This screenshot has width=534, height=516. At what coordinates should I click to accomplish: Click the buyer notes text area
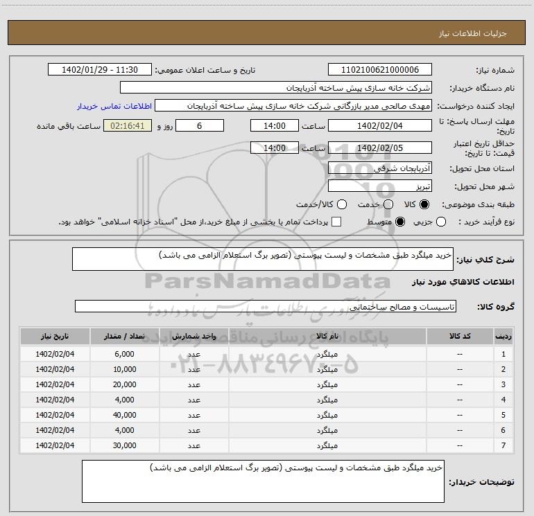[263, 481]
